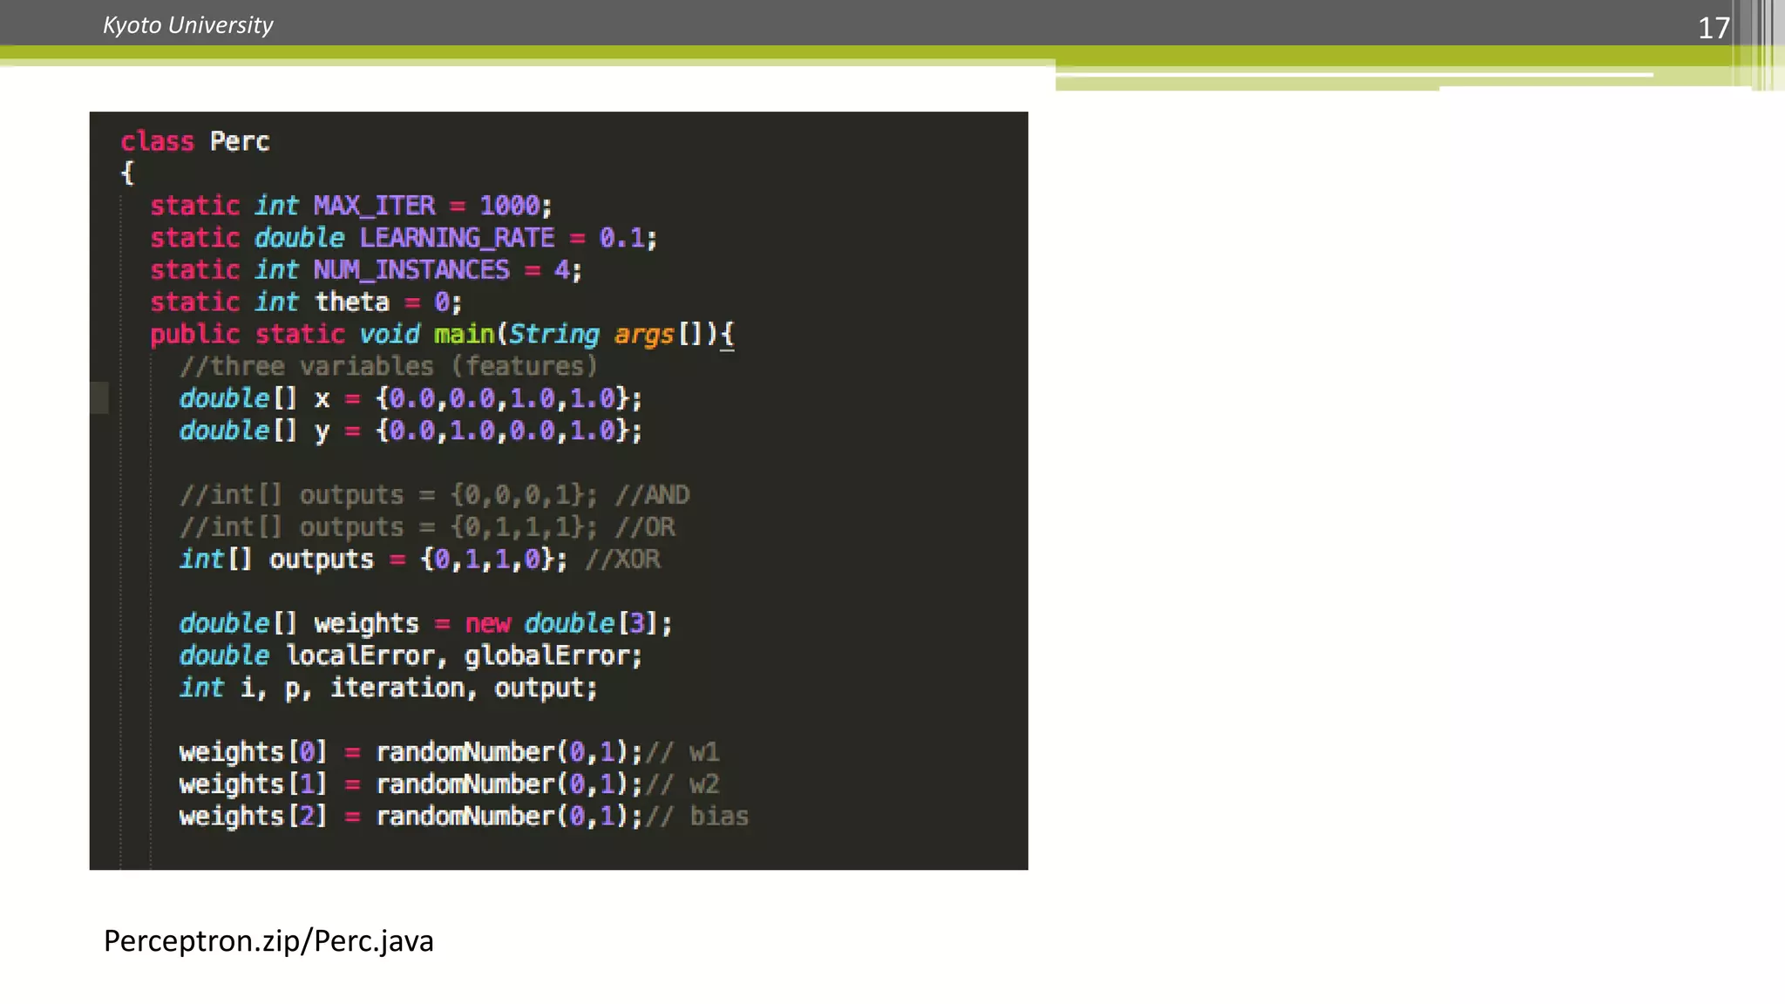Click the 'public static void main' line
The height and width of the screenshot is (1004, 1785).
442,335
